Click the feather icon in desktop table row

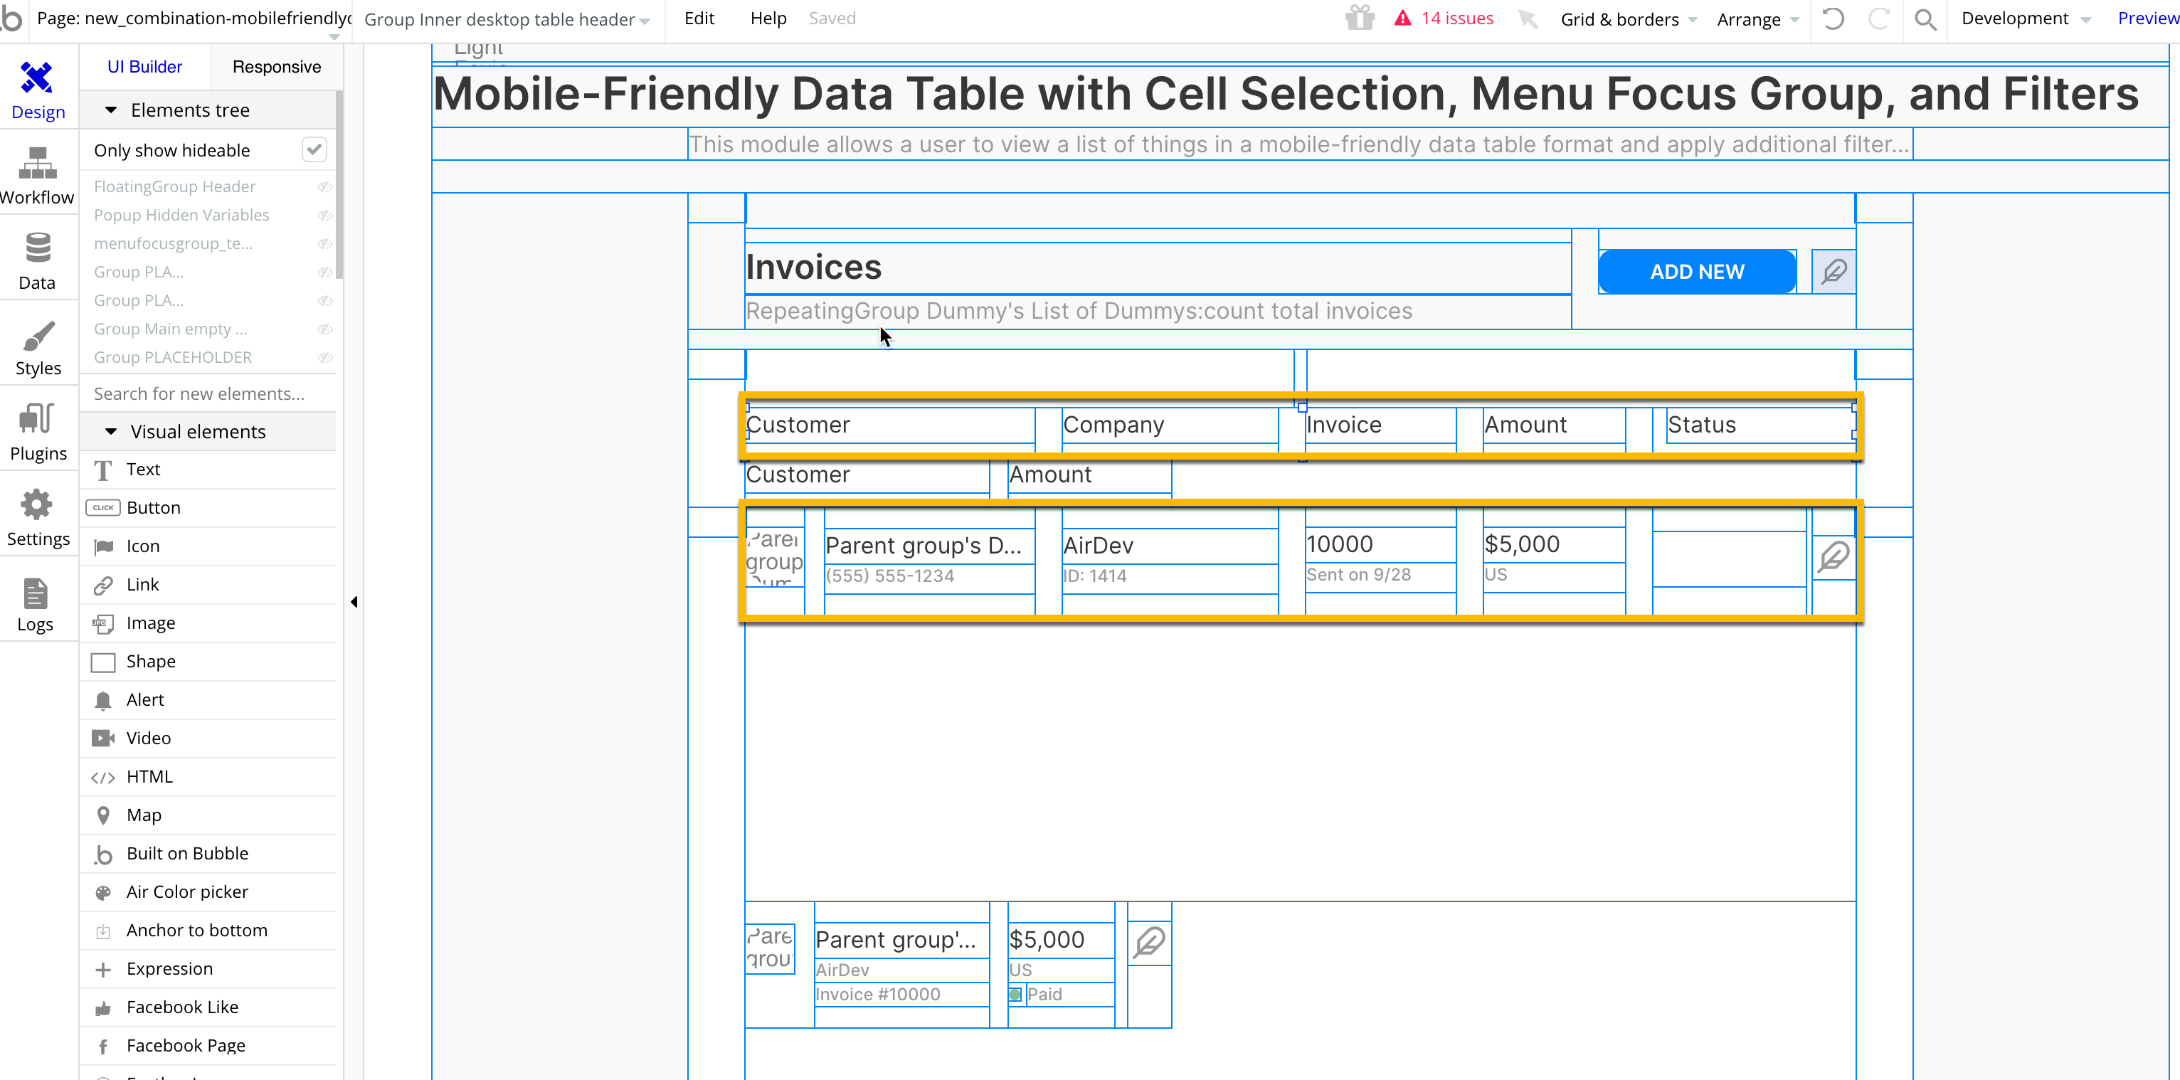point(1833,556)
